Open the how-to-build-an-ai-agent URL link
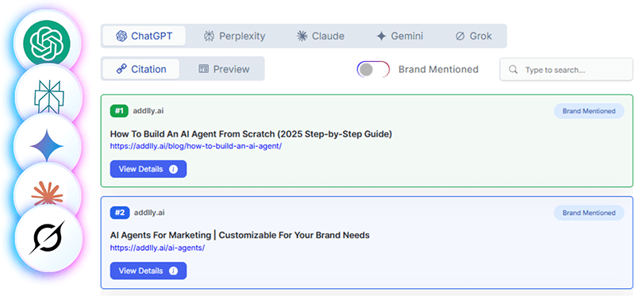635x296 pixels. [x=195, y=146]
